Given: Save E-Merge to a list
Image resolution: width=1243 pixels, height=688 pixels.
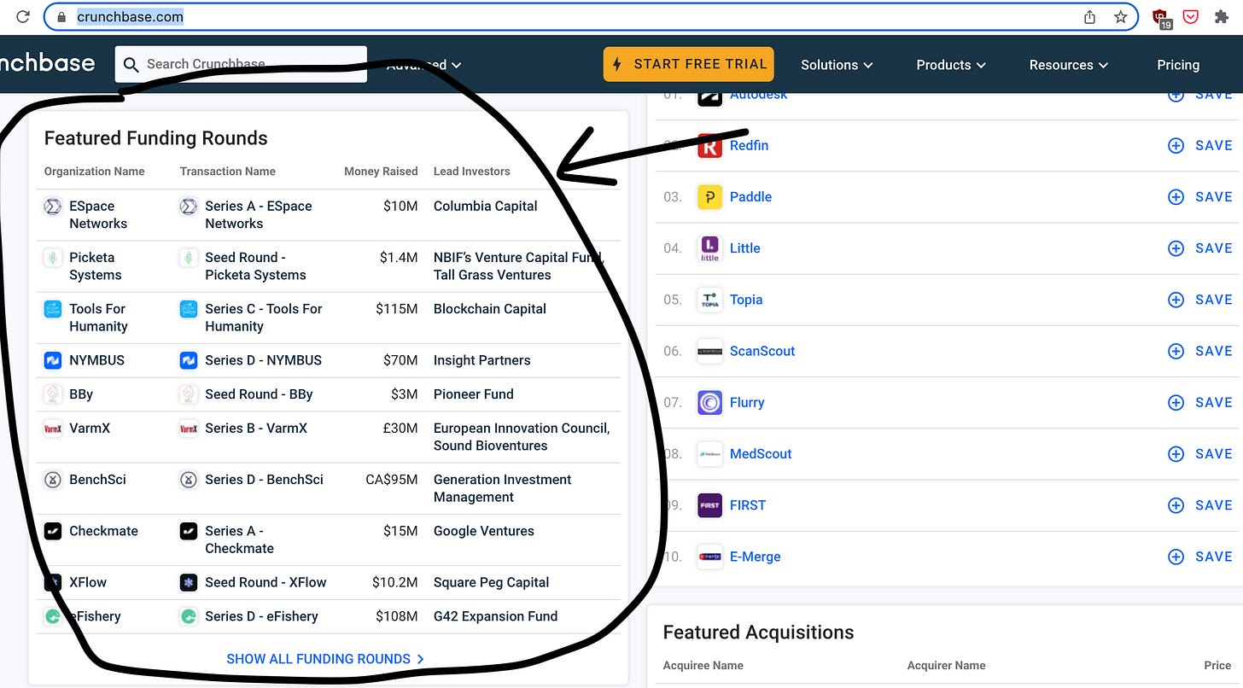Looking at the screenshot, I should pyautogui.click(x=1199, y=557).
